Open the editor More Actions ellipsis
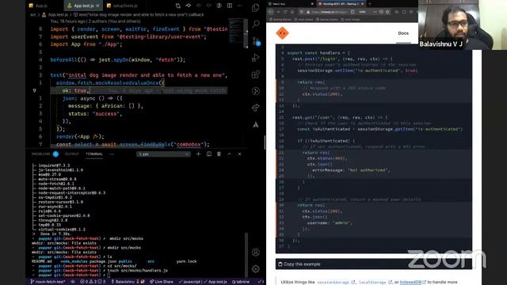The height and width of the screenshot is (285, 507). point(239,6)
